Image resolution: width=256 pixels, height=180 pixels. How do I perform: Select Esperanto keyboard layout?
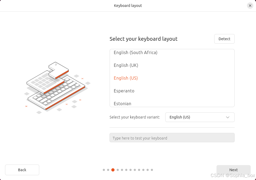coord(172,91)
